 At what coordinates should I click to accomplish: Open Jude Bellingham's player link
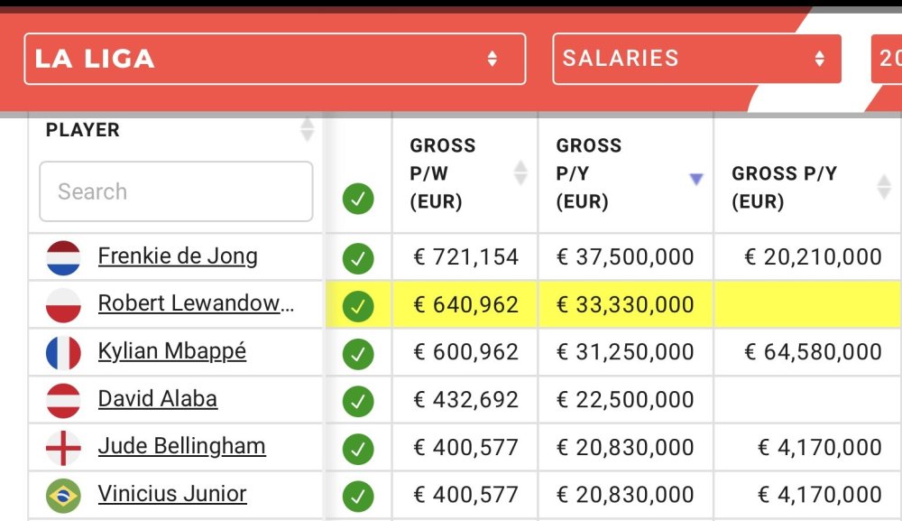tap(181, 446)
